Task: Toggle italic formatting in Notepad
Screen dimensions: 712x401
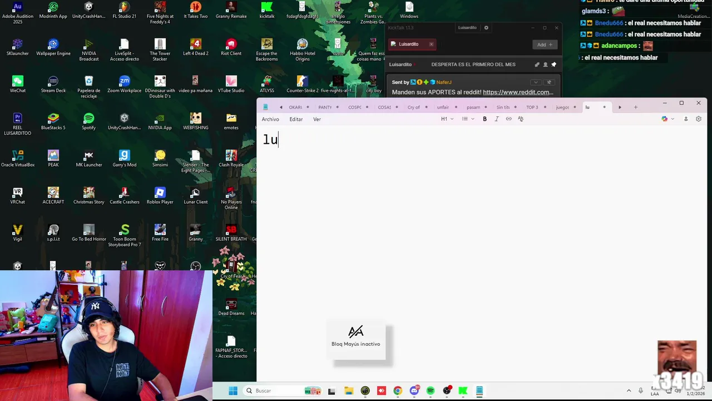Action: coord(497,119)
